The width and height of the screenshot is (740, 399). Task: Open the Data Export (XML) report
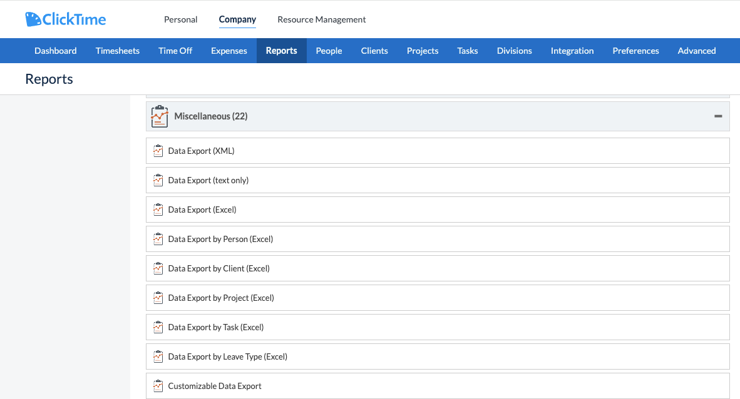point(201,151)
